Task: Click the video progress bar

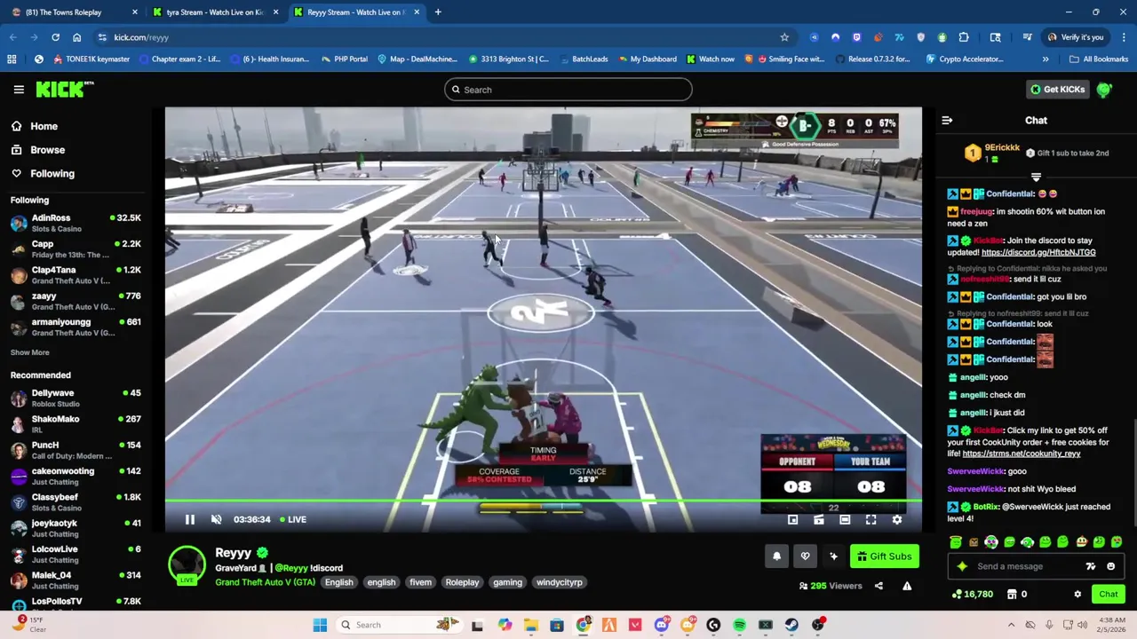Action: point(543,501)
